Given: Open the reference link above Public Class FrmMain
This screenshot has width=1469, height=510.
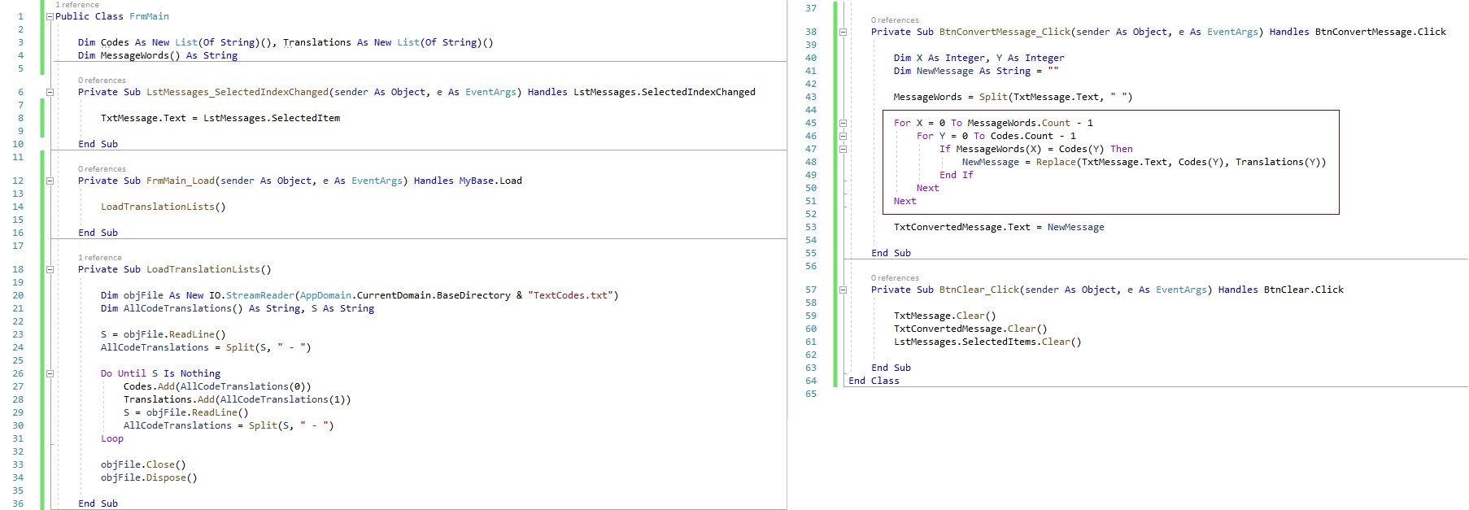Looking at the screenshot, I should pyautogui.click(x=77, y=5).
